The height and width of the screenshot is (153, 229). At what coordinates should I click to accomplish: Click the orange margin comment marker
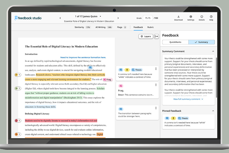18,134
